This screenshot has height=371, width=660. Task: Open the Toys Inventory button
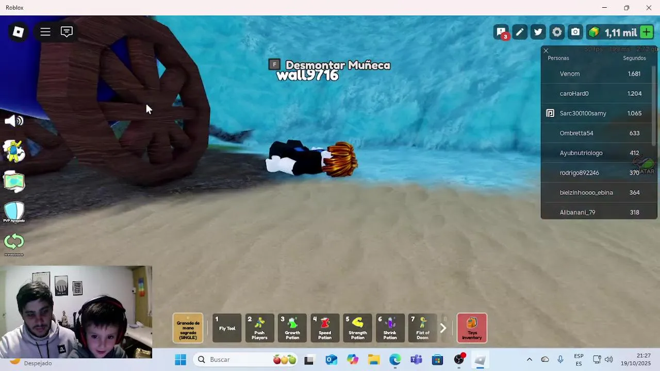(x=472, y=328)
